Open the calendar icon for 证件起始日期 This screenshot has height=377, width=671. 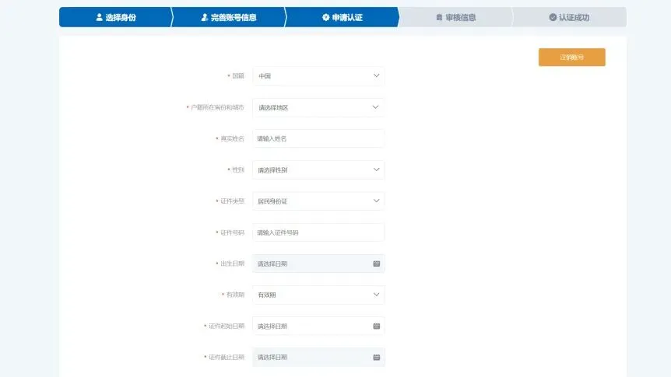[x=376, y=326]
